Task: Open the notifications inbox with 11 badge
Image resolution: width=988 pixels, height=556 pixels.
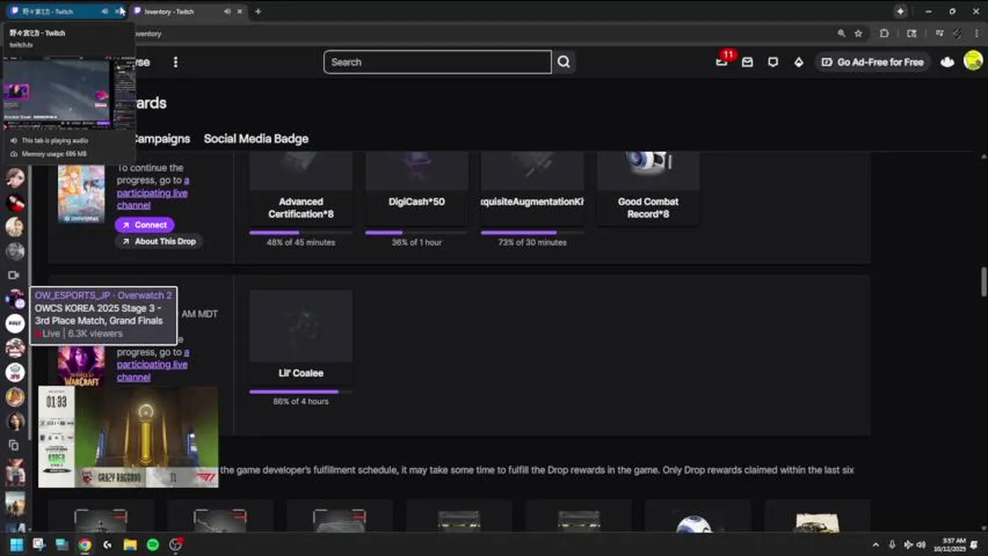Action: [x=723, y=60]
